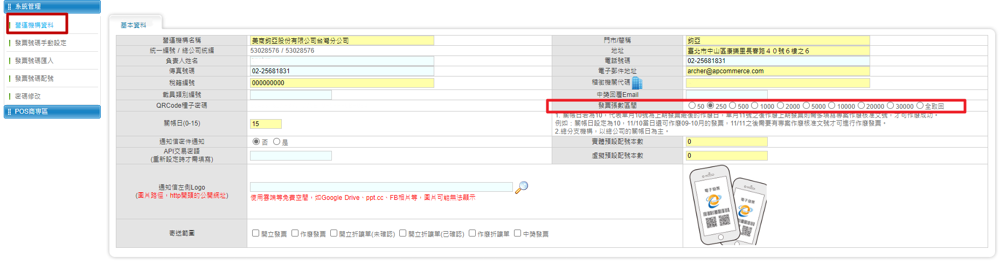This screenshot has height=264, width=1007.
Task: Click the 電子郵件地址 input field
Action: (777, 71)
